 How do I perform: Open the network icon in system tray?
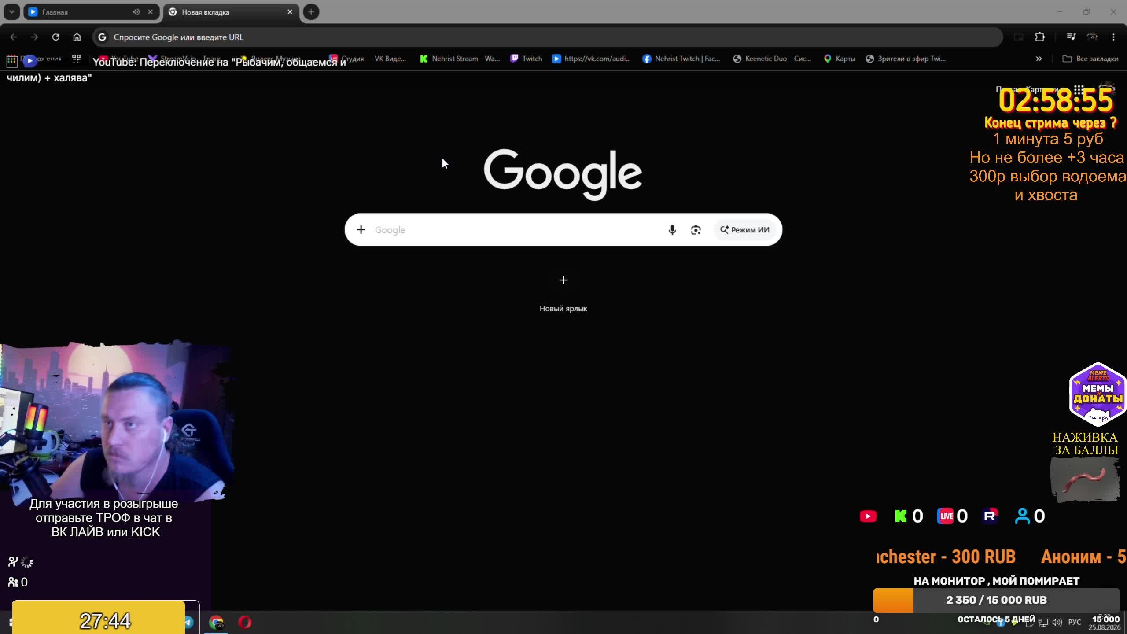tap(1043, 622)
